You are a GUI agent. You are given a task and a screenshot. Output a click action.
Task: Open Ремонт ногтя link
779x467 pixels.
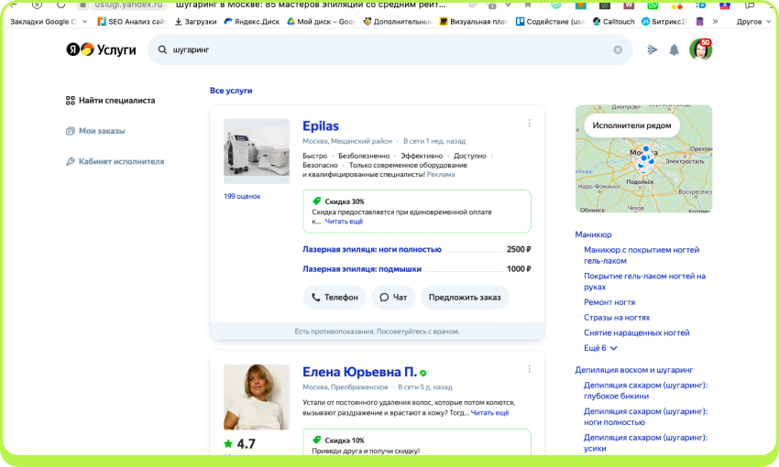(x=609, y=302)
